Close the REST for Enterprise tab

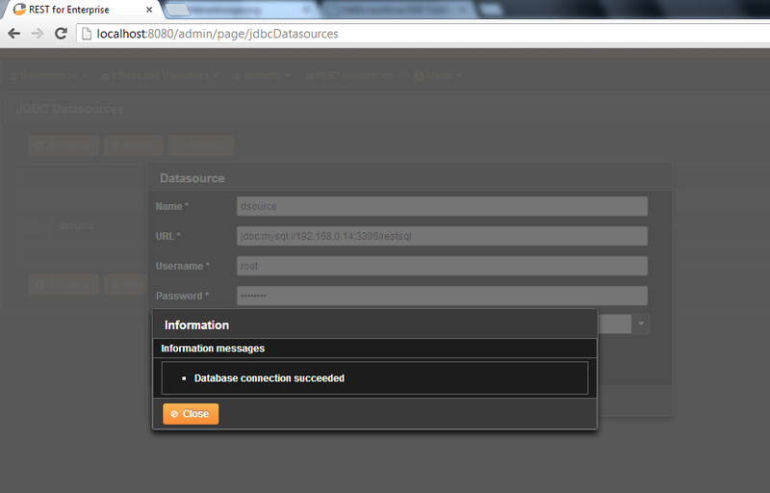[x=149, y=10]
